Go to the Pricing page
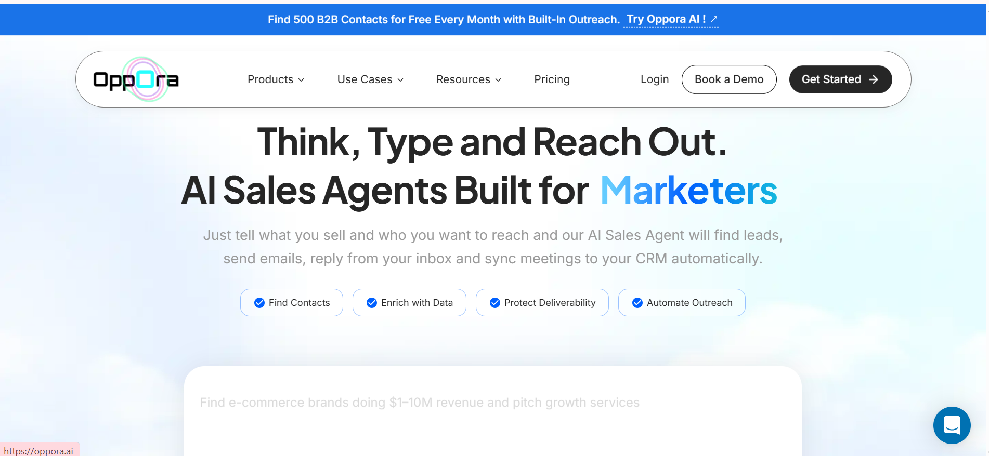The height and width of the screenshot is (456, 989). 552,79
